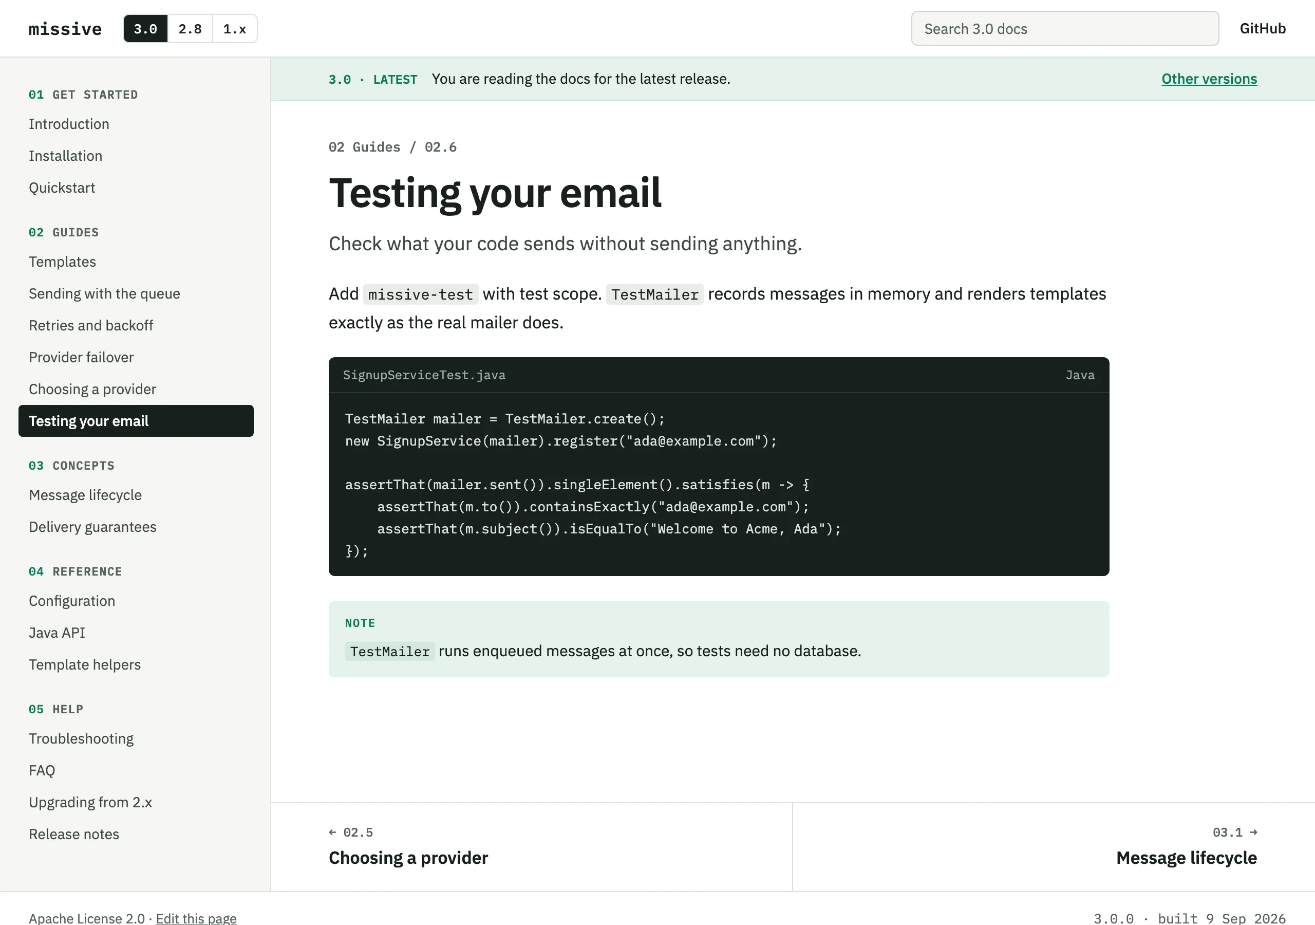Screen dimensions: 1315x925
Task: Click the 04 REFERENCE section heading
Action: click(75, 571)
